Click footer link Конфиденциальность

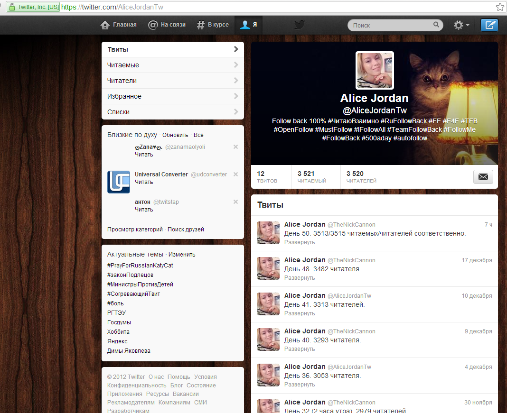click(x=137, y=385)
